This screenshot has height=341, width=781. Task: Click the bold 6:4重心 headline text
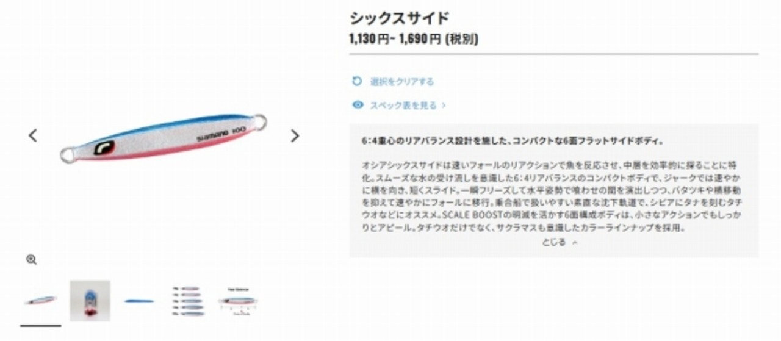[513, 140]
